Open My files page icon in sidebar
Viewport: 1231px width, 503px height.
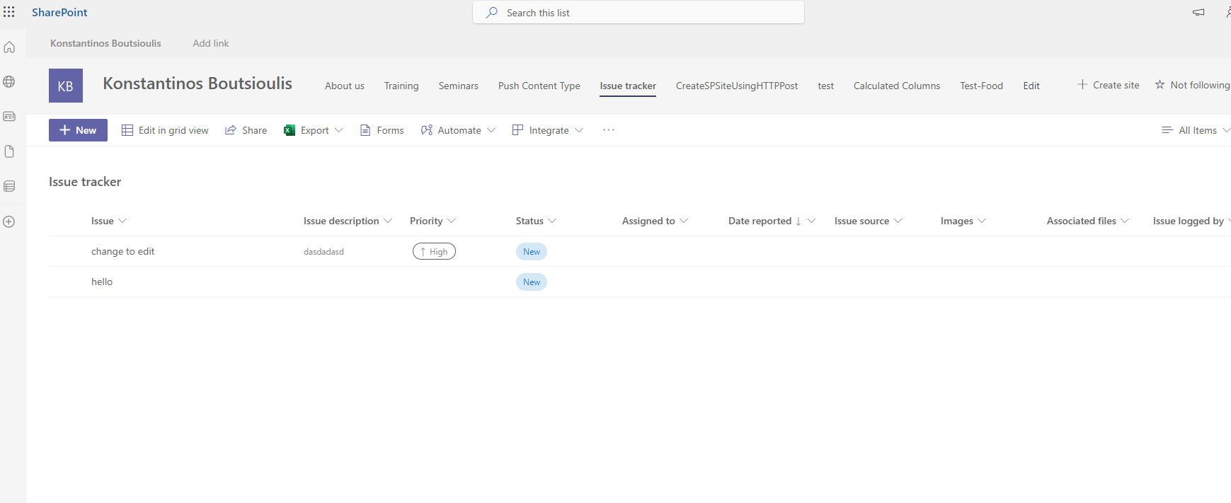[9, 151]
